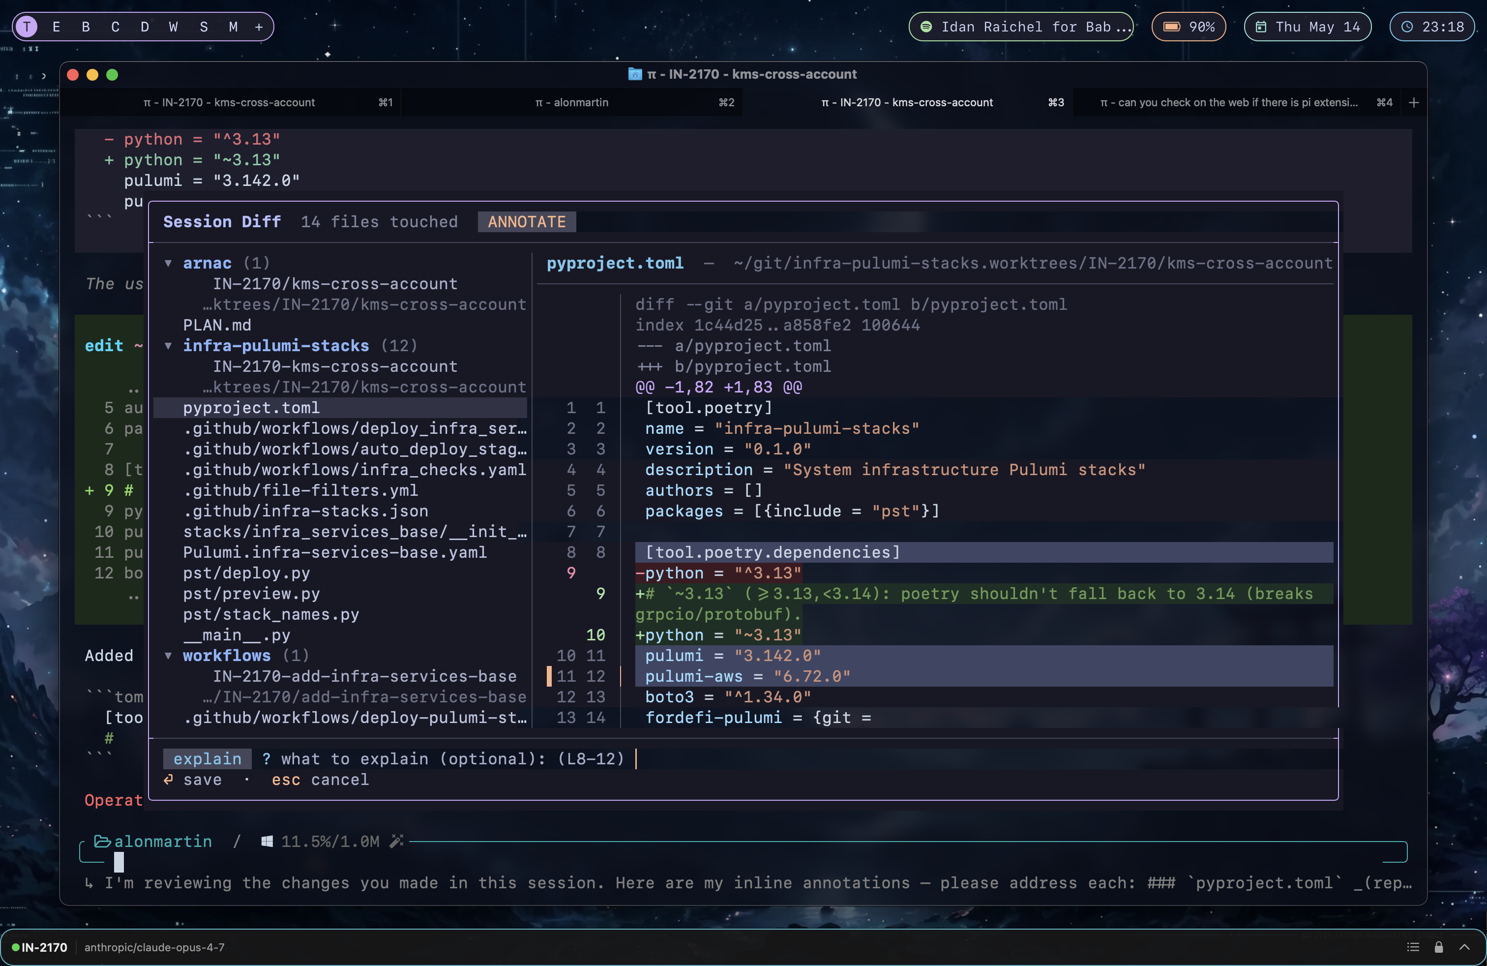Image resolution: width=1487 pixels, height=966 pixels.
Task: Click the Spotify icon in the menu bar
Action: click(926, 27)
